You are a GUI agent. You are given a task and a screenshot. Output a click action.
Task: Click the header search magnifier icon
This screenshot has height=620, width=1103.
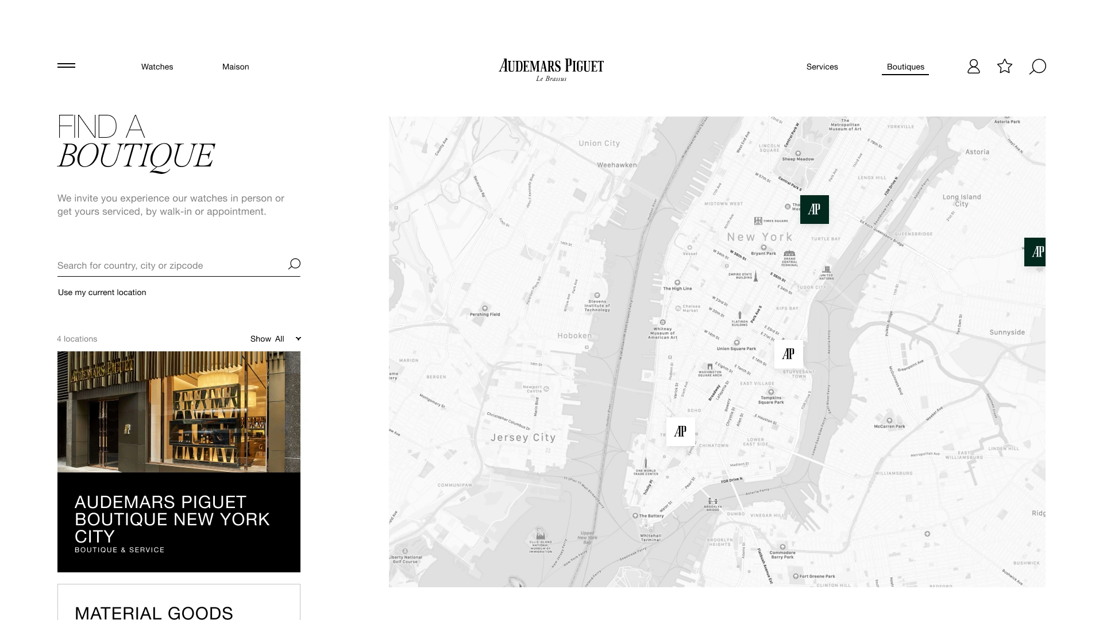(x=1038, y=67)
